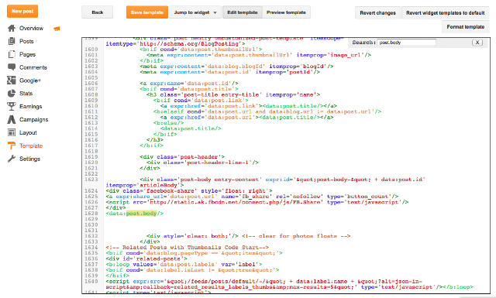Open the Layout section
Screen dimensions: 496x298
point(28,132)
